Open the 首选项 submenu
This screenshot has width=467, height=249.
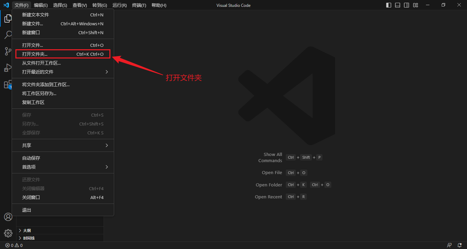[x=63, y=167]
